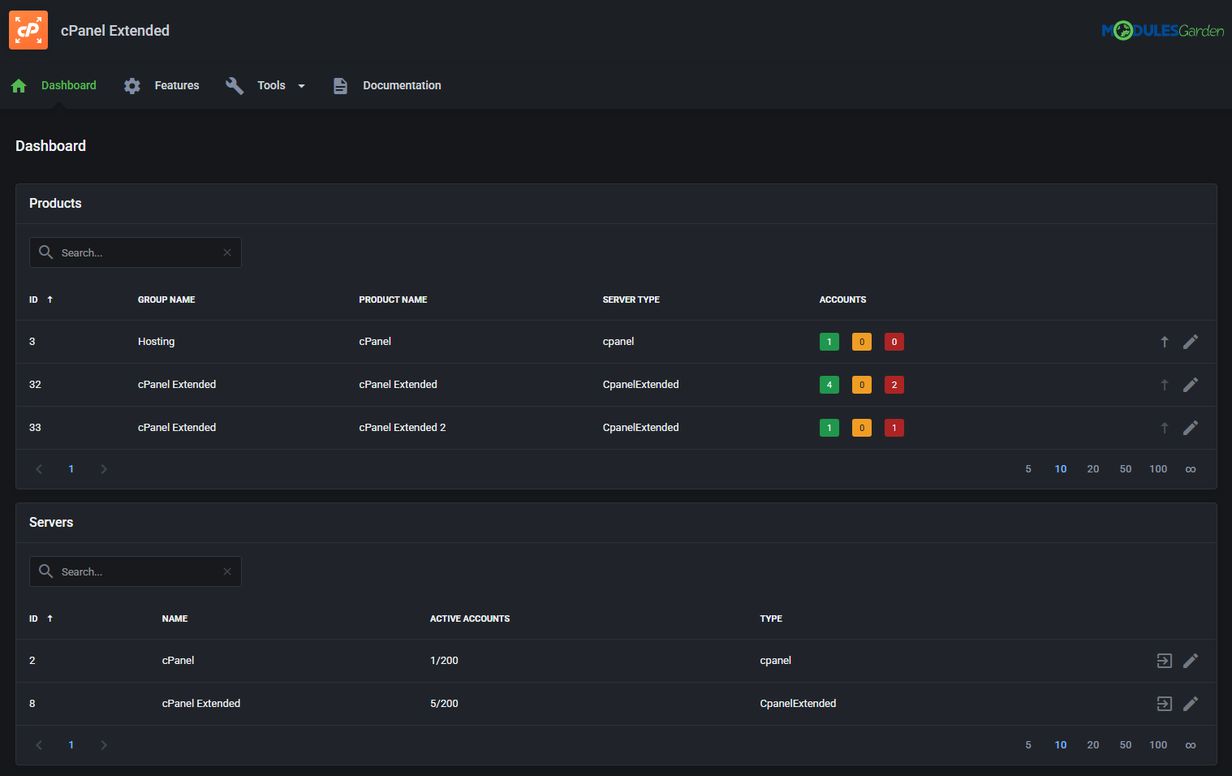Log in to the cPanel server, ID 2

coord(1165,661)
